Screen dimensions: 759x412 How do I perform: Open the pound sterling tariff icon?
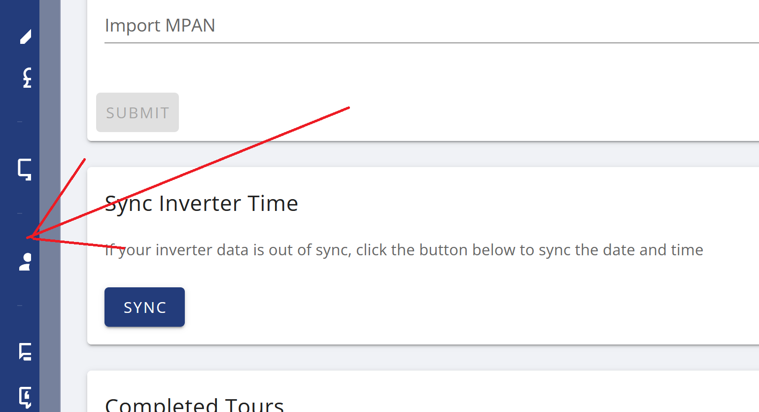click(28, 78)
